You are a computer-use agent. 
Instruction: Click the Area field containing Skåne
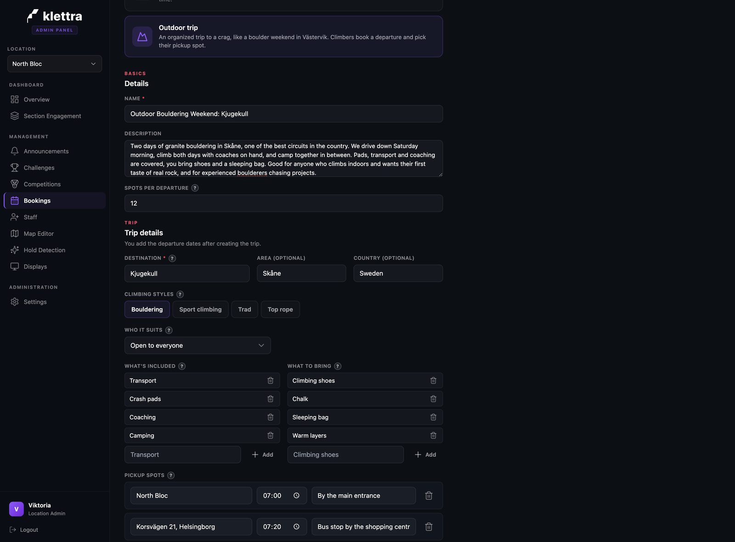[301, 274]
